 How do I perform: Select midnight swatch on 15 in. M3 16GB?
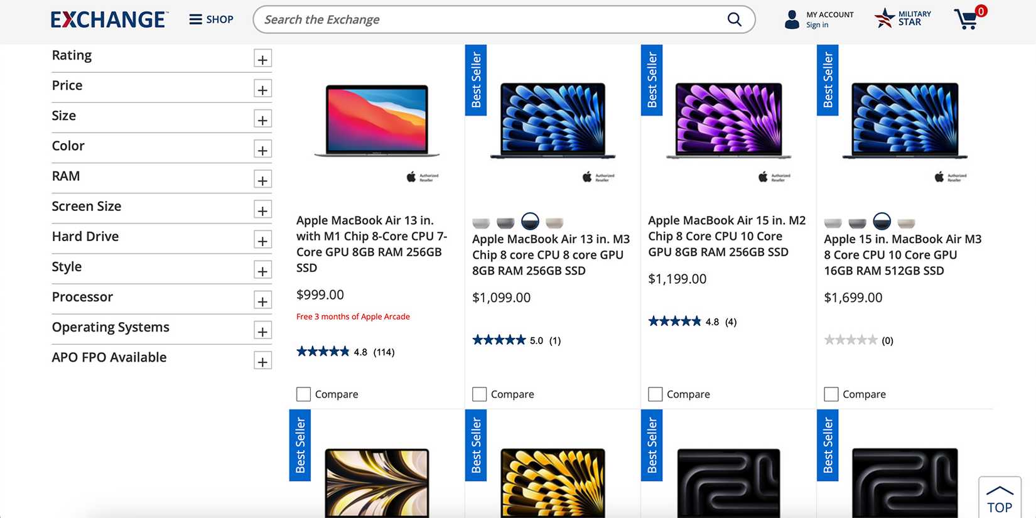[x=882, y=222]
